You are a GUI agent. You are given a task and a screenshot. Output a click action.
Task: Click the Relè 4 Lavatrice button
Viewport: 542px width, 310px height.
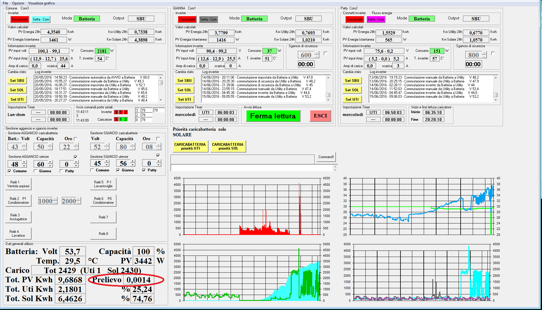(x=18, y=234)
